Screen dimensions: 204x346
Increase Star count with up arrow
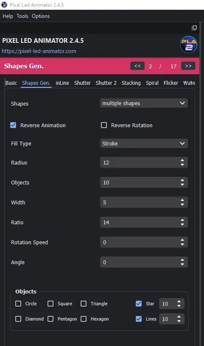tap(179, 301)
